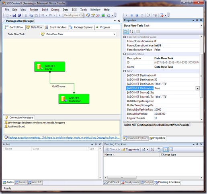
Task: Close the Package.dtsx design document
Action: click(x=119, y=21)
